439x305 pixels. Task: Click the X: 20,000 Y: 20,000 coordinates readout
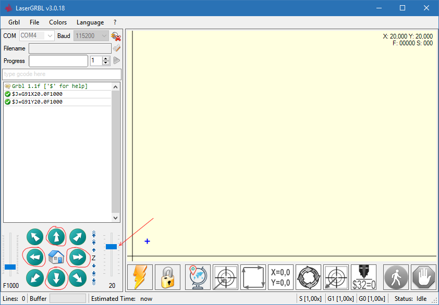click(x=408, y=36)
